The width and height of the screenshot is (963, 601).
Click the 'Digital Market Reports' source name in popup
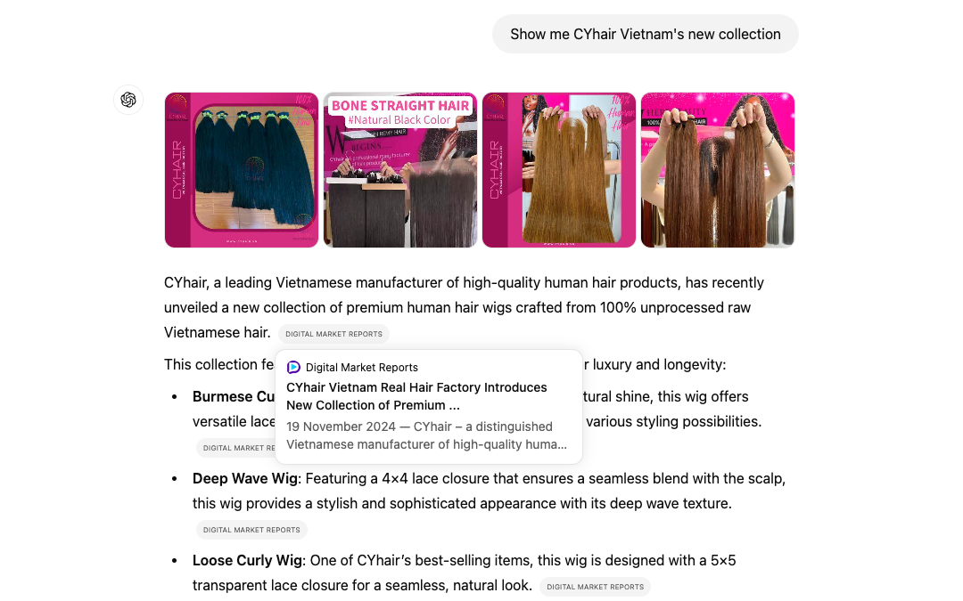tap(362, 368)
